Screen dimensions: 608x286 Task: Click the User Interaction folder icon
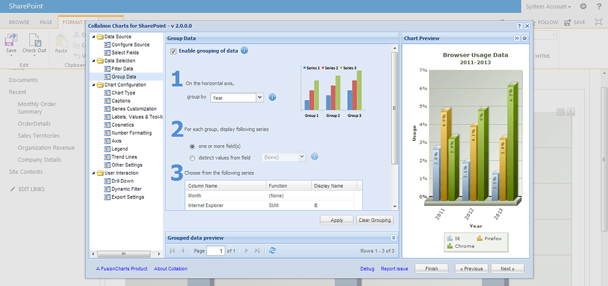(100, 173)
